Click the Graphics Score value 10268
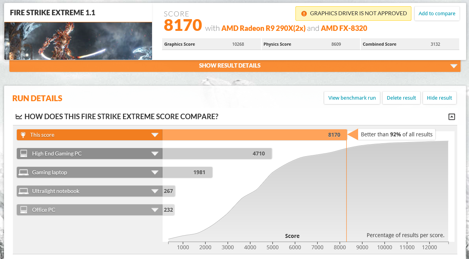The width and height of the screenshot is (469, 259). click(238, 44)
